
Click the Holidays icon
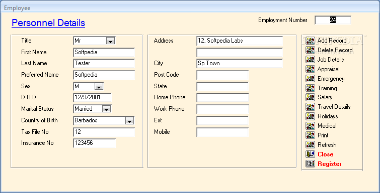click(x=310, y=116)
